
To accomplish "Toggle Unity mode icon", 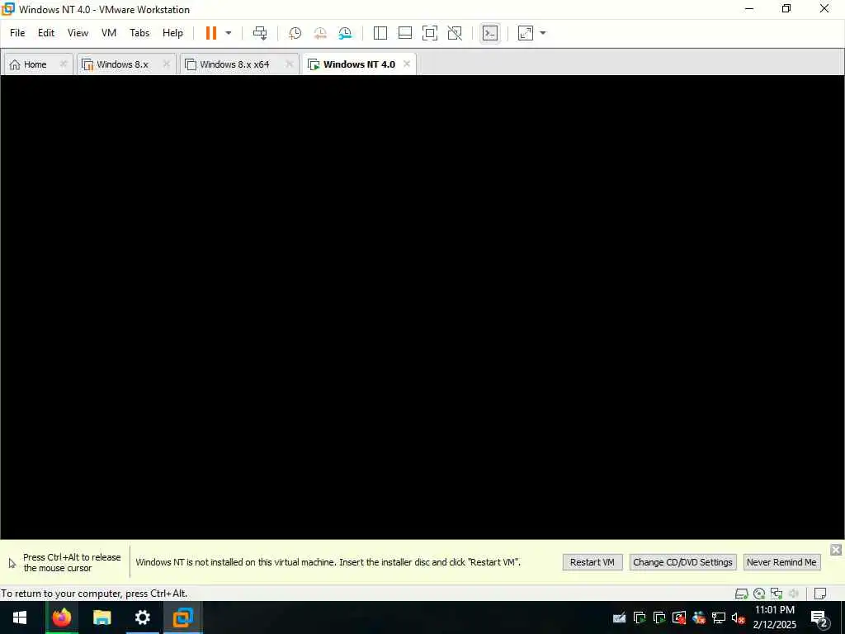I will click(455, 33).
